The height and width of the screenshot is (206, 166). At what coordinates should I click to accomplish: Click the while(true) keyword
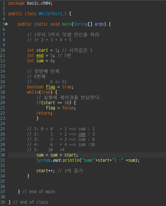(40, 92)
